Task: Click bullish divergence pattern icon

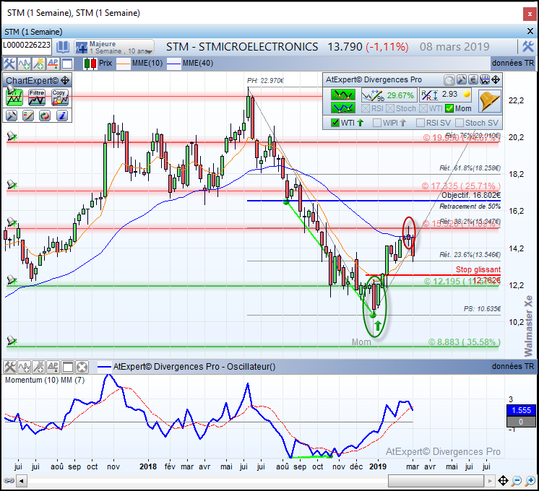Action: point(343,108)
